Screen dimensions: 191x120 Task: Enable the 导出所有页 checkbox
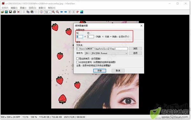tap(77, 59)
